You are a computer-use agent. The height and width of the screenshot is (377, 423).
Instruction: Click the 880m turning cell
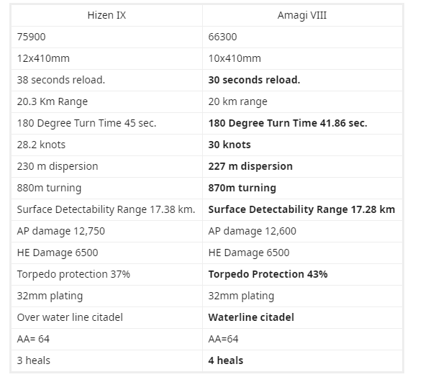(x=106, y=188)
